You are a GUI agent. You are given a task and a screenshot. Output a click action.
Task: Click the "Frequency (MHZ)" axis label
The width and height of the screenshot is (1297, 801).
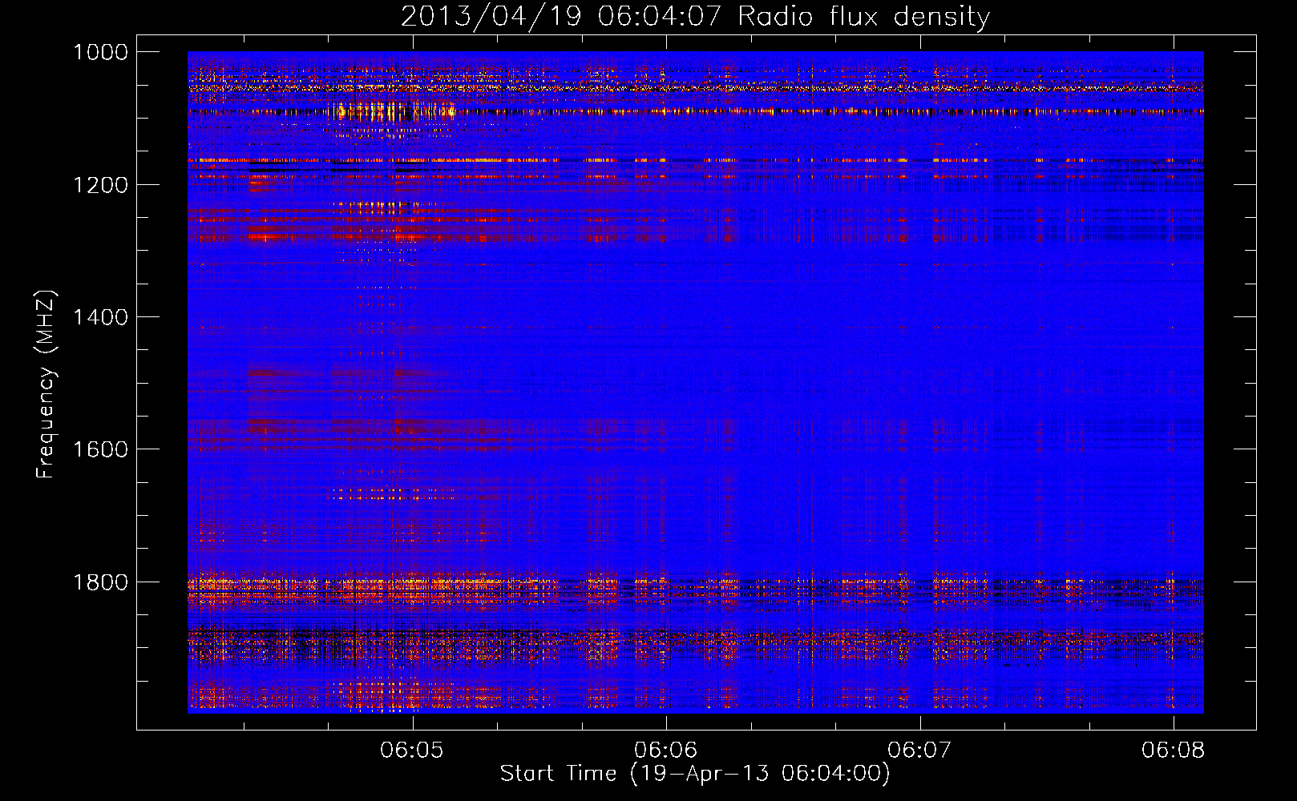pyautogui.click(x=46, y=384)
